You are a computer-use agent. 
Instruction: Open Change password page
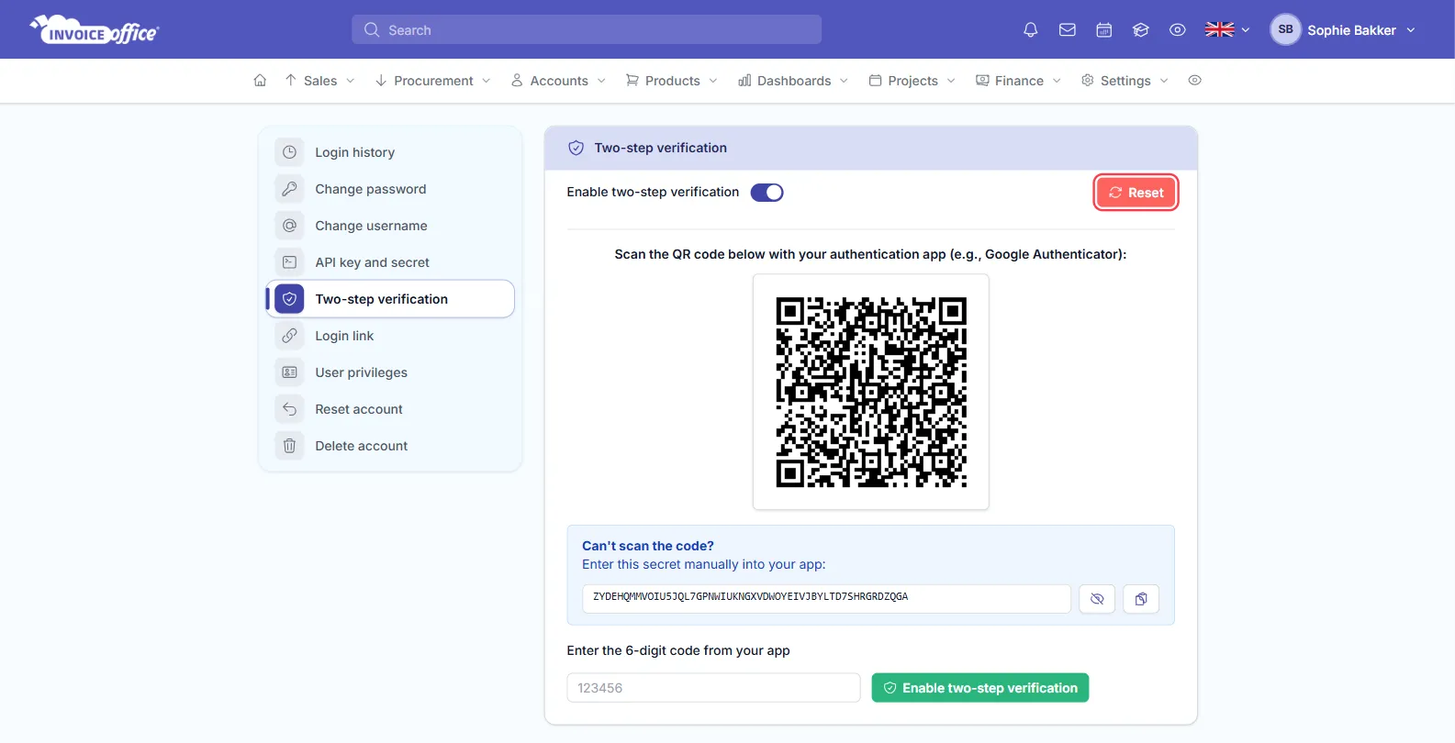coord(390,189)
